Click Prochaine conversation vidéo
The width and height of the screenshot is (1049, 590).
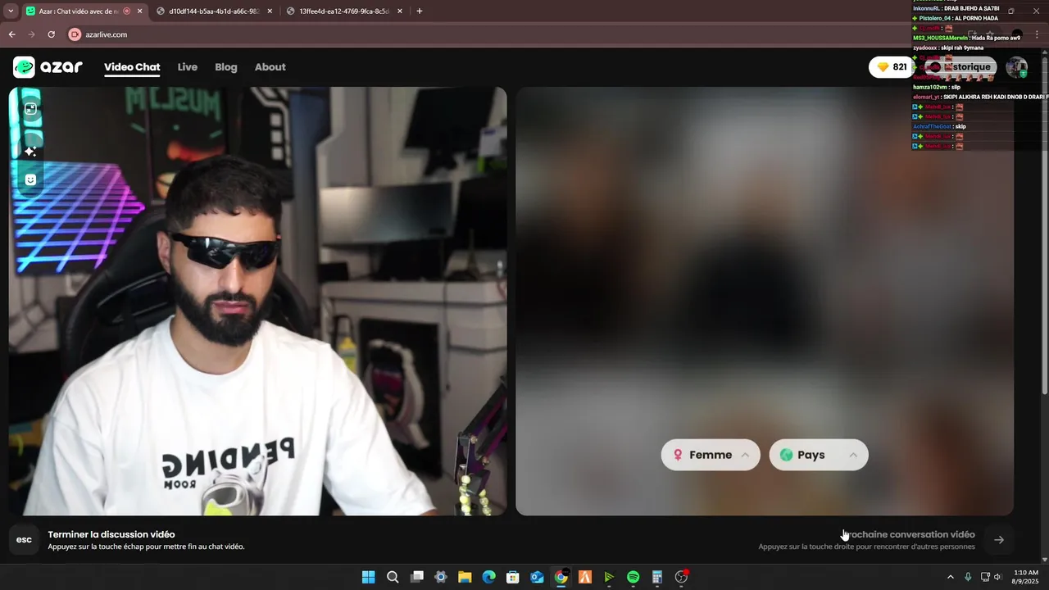tap(909, 534)
